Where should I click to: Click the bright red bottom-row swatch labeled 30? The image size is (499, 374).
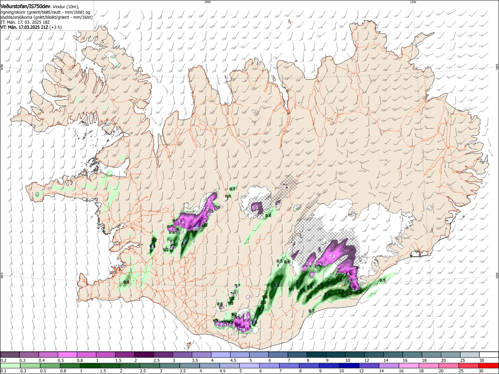[x=488, y=366]
